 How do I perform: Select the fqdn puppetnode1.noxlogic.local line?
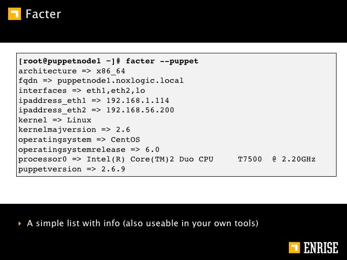coord(101,80)
